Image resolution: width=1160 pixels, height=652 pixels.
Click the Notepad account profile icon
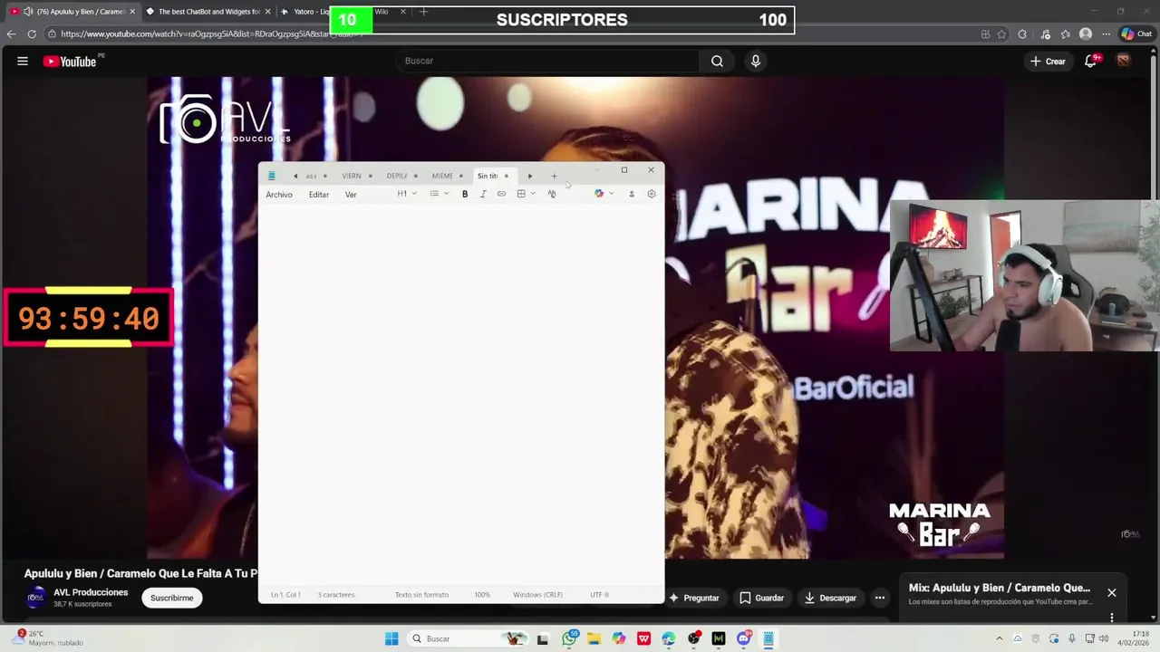click(x=632, y=194)
